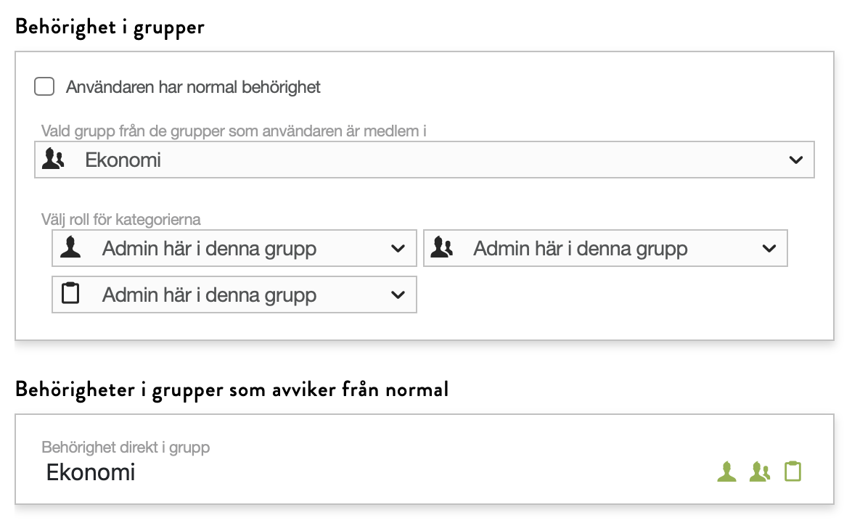Click the green clipboard icon in the Ekonomi row

[x=793, y=472]
